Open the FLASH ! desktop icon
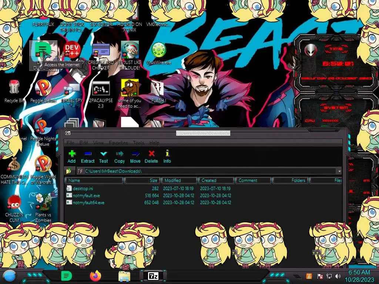The height and width of the screenshot is (284, 379). (158, 92)
